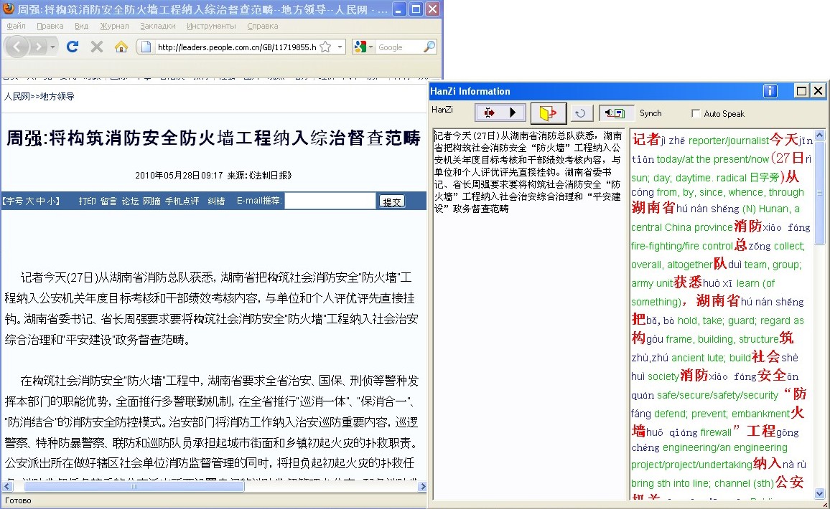Click the Готово status bar text
This screenshot has height=509, width=830.
(x=18, y=500)
